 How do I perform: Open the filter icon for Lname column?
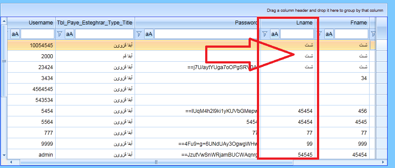tap(265, 34)
